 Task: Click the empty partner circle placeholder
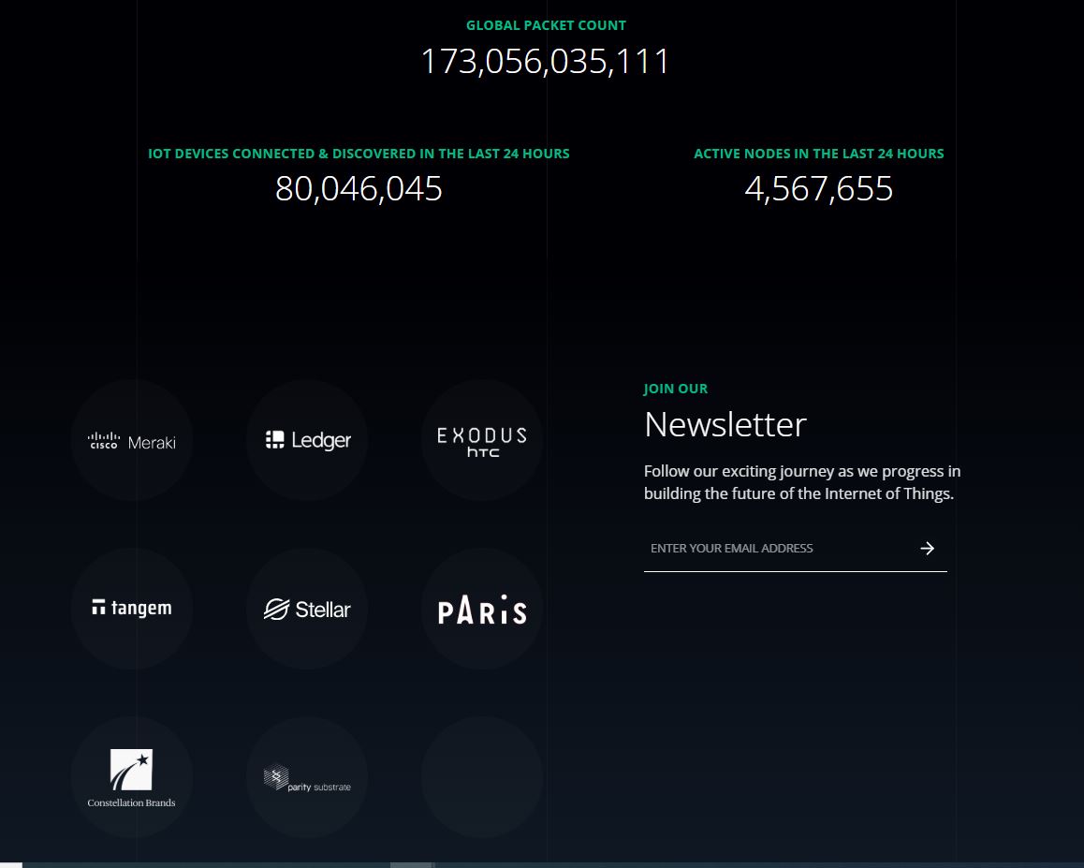click(482, 777)
